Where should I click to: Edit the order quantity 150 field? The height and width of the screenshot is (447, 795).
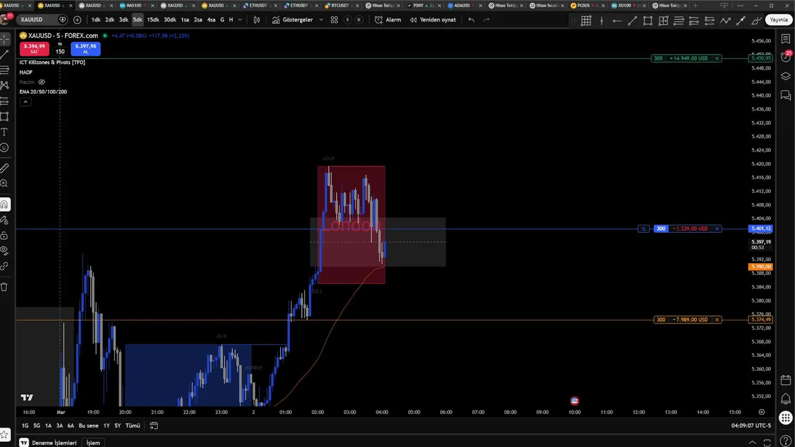60,52
